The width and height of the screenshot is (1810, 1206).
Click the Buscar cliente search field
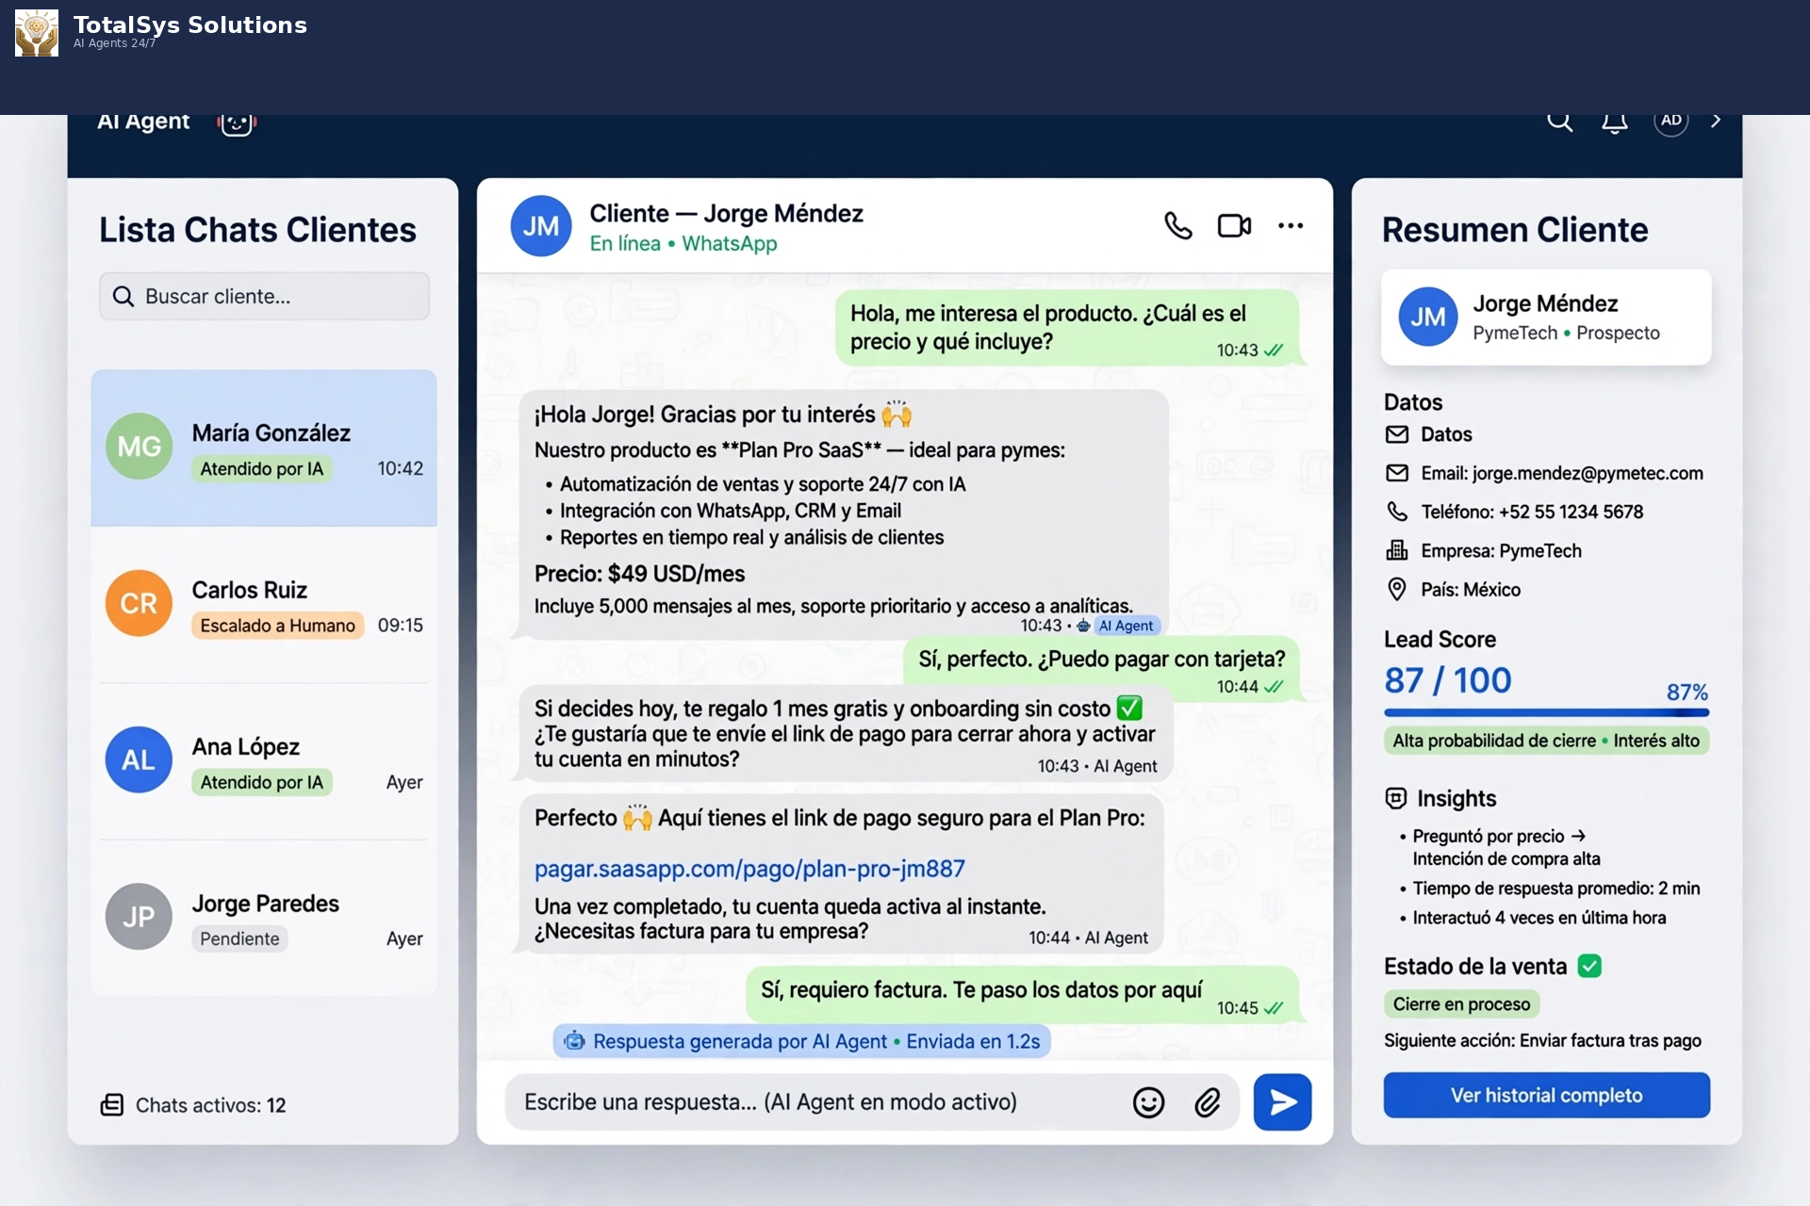coord(264,296)
